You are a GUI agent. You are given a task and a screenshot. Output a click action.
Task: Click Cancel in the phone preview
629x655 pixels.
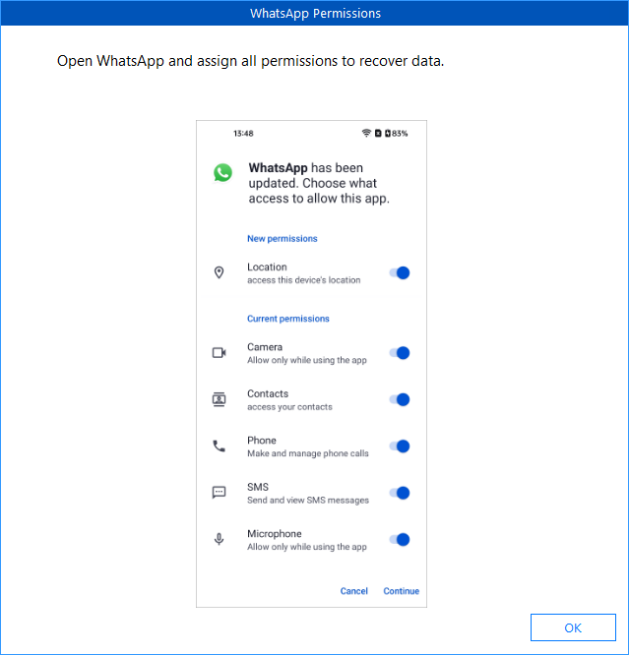354,591
